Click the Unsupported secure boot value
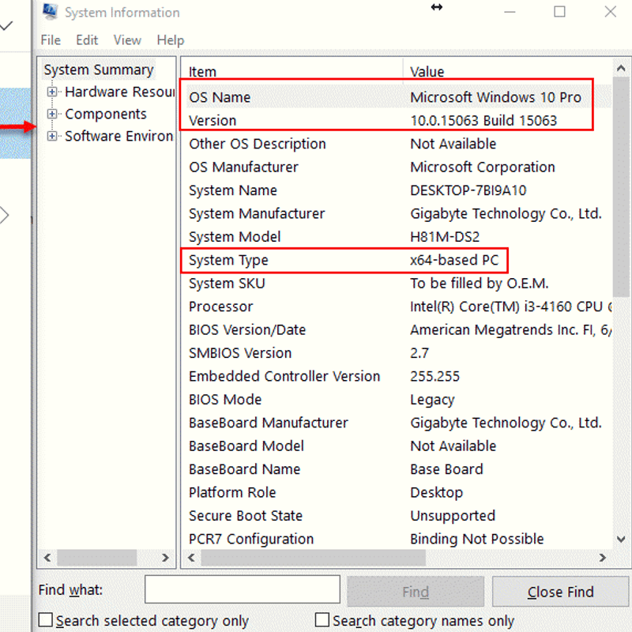 [x=453, y=516]
